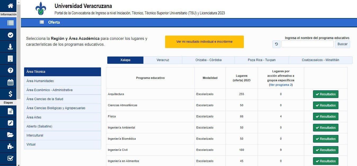Click the sidebar scrollbar down arrow
The image size is (357, 166).
click(18, 165)
